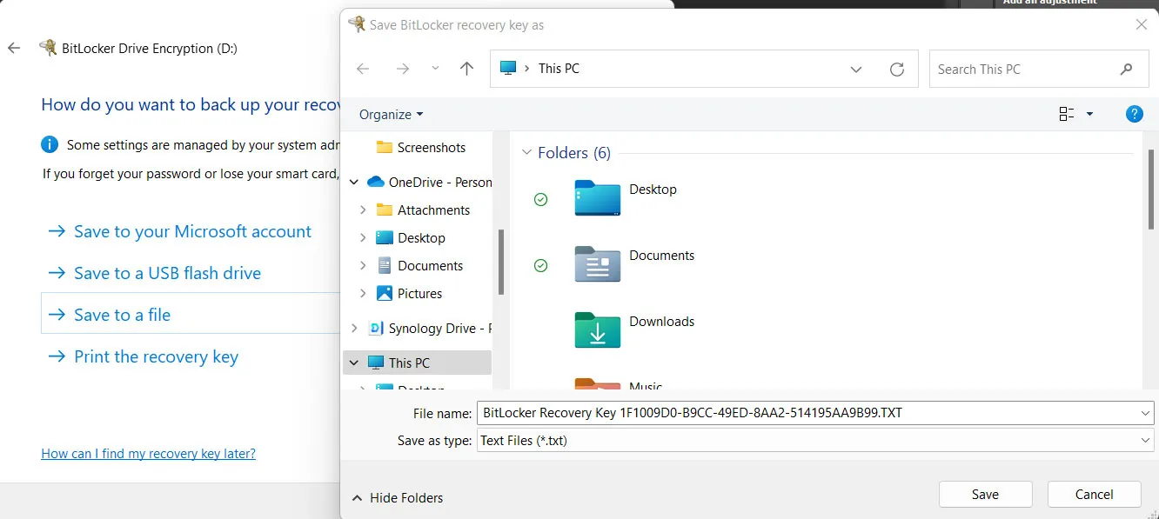Select Attachments folder in the tree
This screenshot has width=1159, height=519.
coord(424,210)
